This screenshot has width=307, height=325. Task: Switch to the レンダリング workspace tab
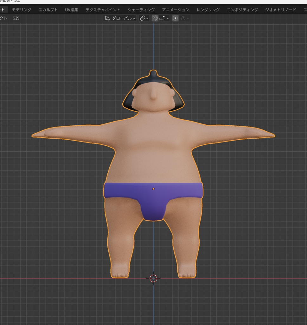[208, 10]
